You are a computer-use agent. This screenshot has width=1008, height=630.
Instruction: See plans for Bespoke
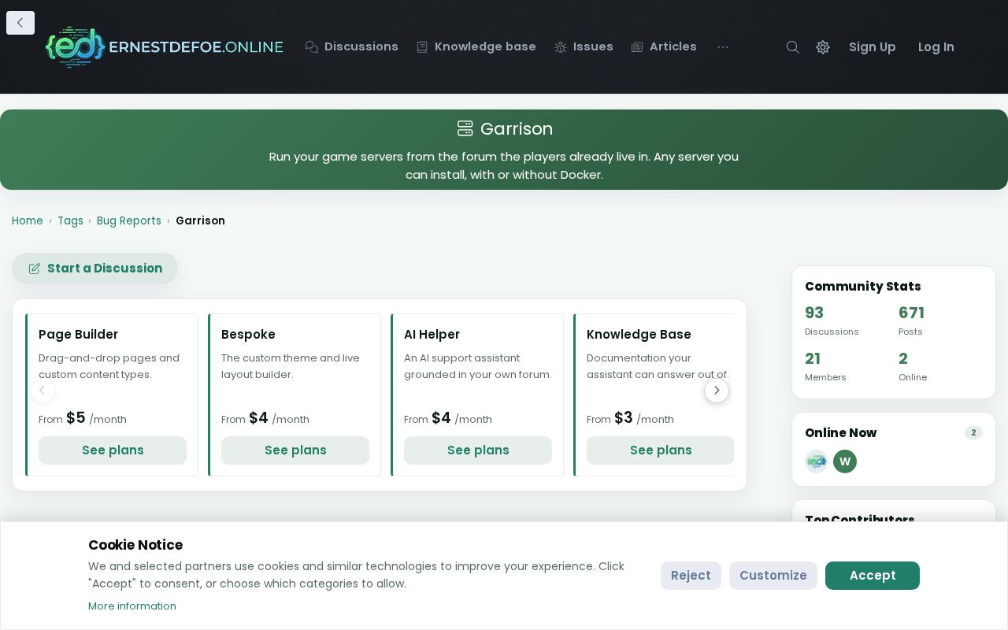(295, 450)
